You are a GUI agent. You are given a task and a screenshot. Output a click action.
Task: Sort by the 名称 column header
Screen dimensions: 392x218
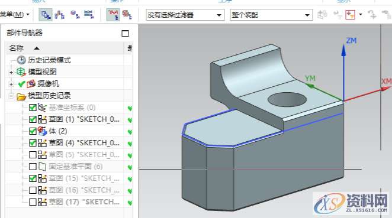pos(16,48)
